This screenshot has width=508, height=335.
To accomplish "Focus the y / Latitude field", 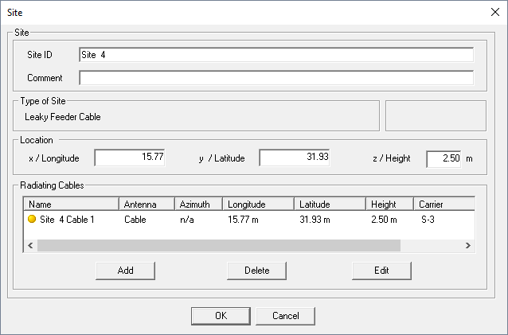I will (295, 158).
